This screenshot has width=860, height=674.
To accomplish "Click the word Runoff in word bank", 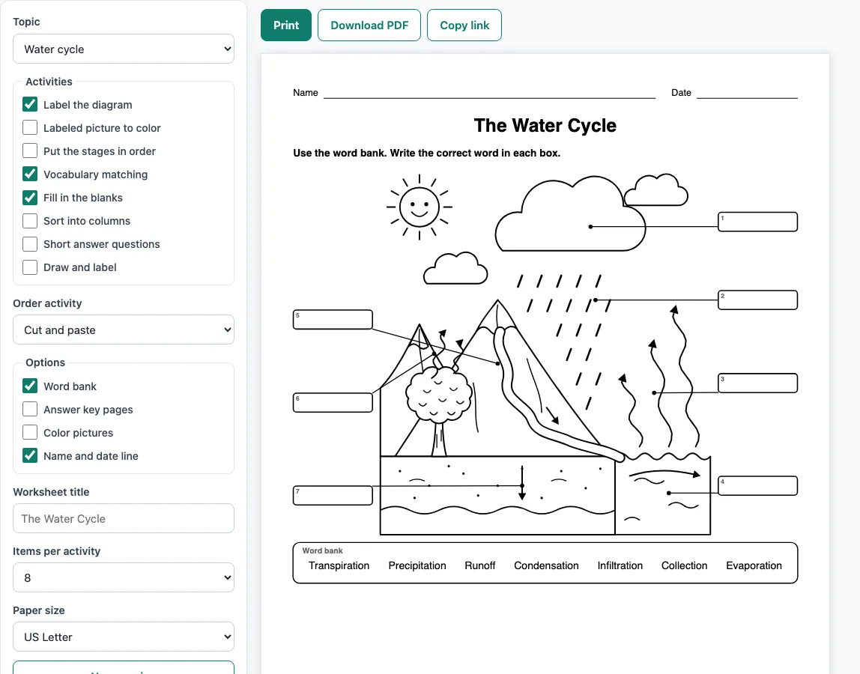I will point(480,565).
